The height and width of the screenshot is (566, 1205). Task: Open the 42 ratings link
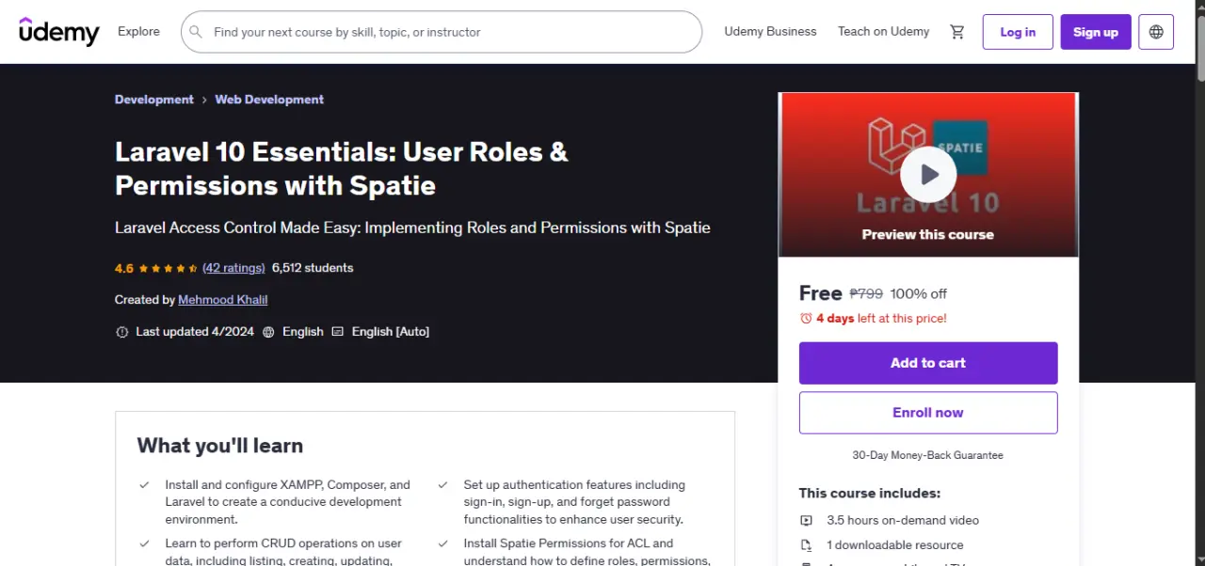point(233,268)
